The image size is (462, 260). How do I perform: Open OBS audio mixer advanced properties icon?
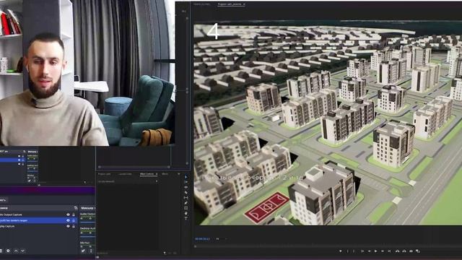pyautogui.click(x=83, y=251)
